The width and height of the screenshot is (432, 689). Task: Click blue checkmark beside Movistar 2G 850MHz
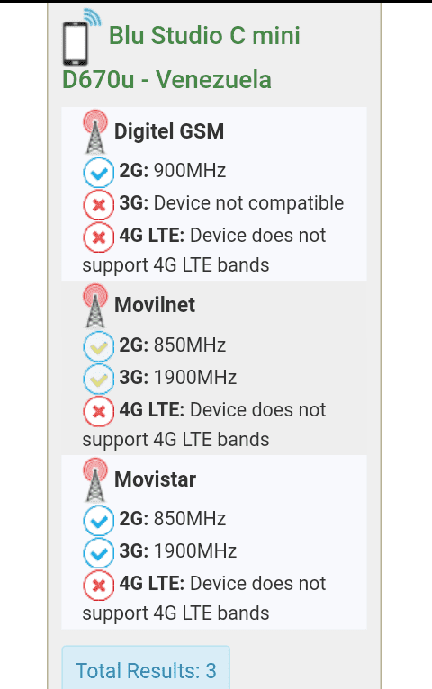point(99,520)
